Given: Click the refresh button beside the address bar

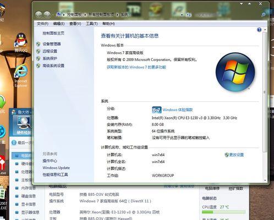Looking at the screenshot, I should pyautogui.click(x=189, y=15).
